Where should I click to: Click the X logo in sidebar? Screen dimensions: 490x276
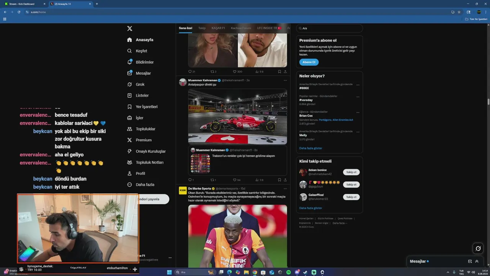pos(130,28)
